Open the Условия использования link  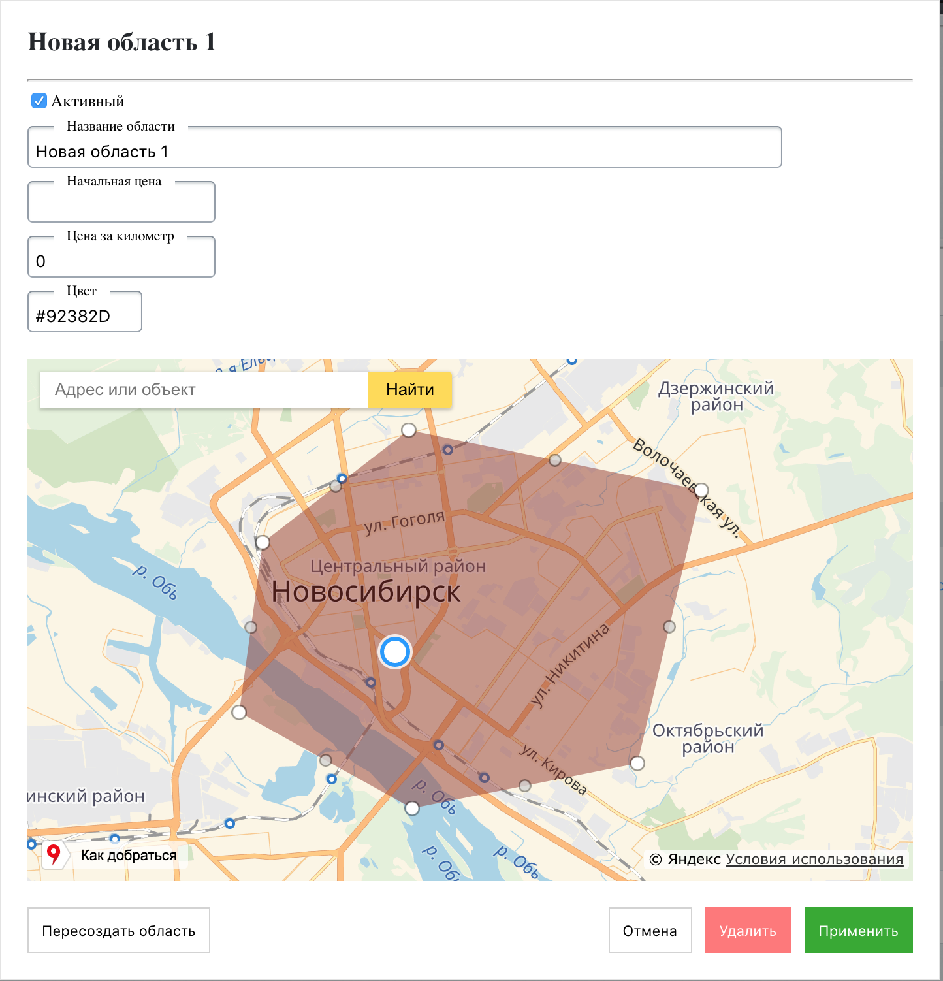click(814, 860)
